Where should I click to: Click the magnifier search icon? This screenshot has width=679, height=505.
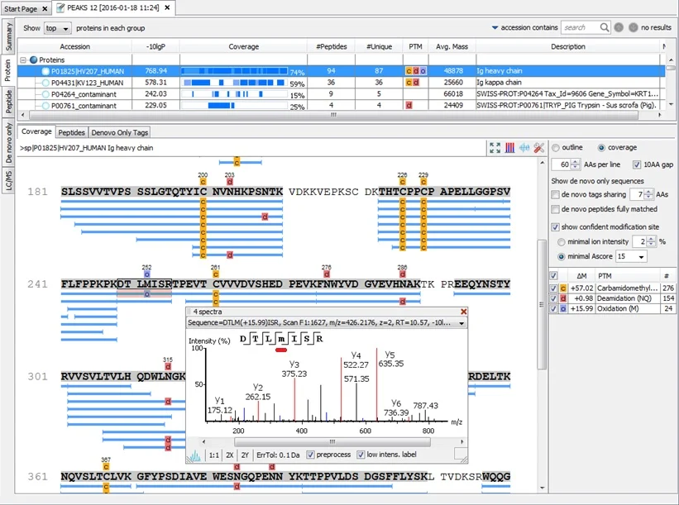pos(604,28)
